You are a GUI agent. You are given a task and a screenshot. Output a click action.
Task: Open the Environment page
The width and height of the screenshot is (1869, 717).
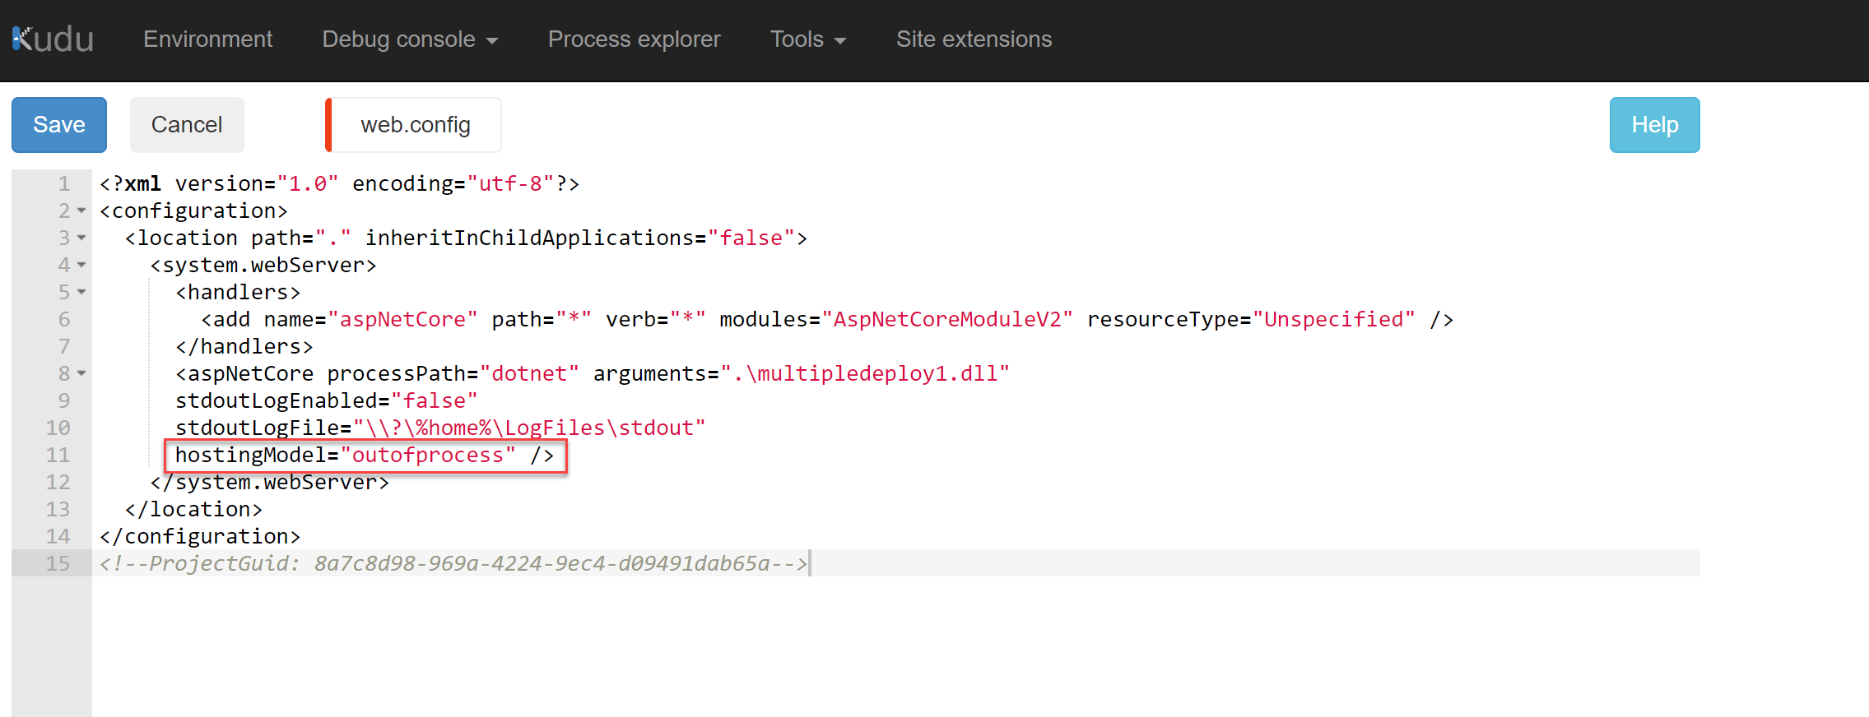[x=207, y=39]
